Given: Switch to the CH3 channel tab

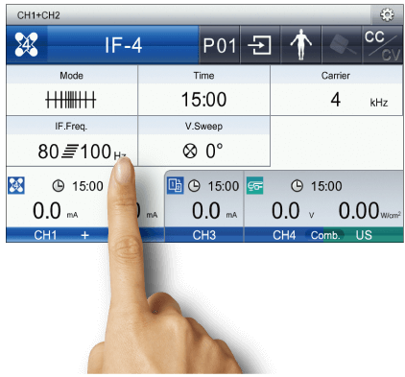Looking at the screenshot, I should click(x=204, y=235).
